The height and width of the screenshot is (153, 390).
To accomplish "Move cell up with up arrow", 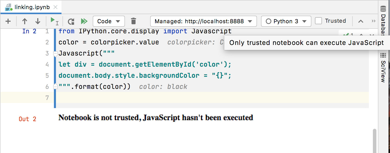I will (x=24, y=21).
